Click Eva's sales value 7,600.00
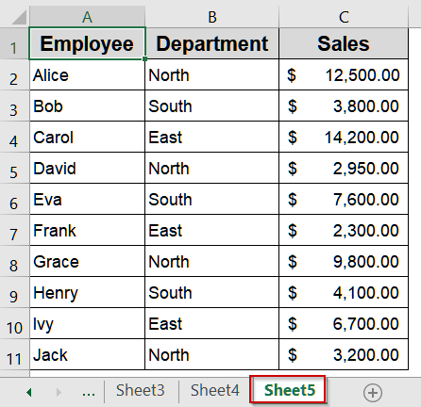 [x=344, y=199]
